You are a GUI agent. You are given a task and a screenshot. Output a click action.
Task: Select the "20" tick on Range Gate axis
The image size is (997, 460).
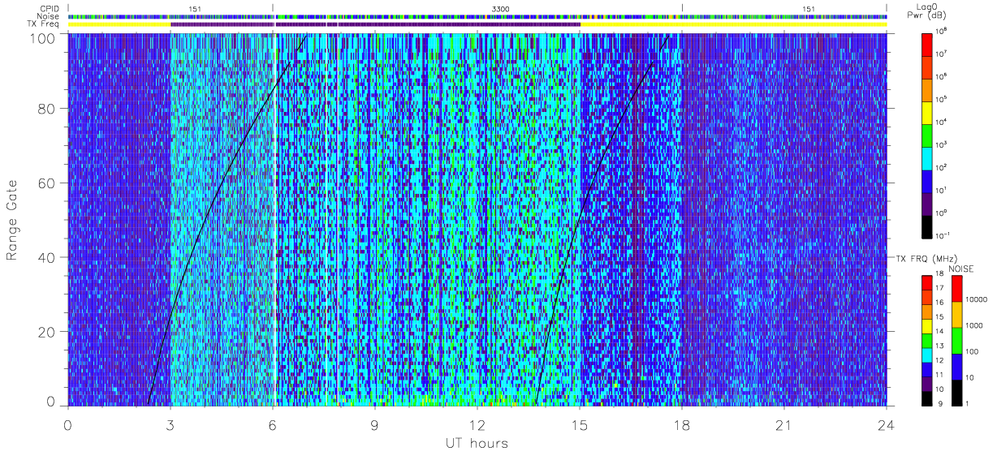click(x=47, y=331)
